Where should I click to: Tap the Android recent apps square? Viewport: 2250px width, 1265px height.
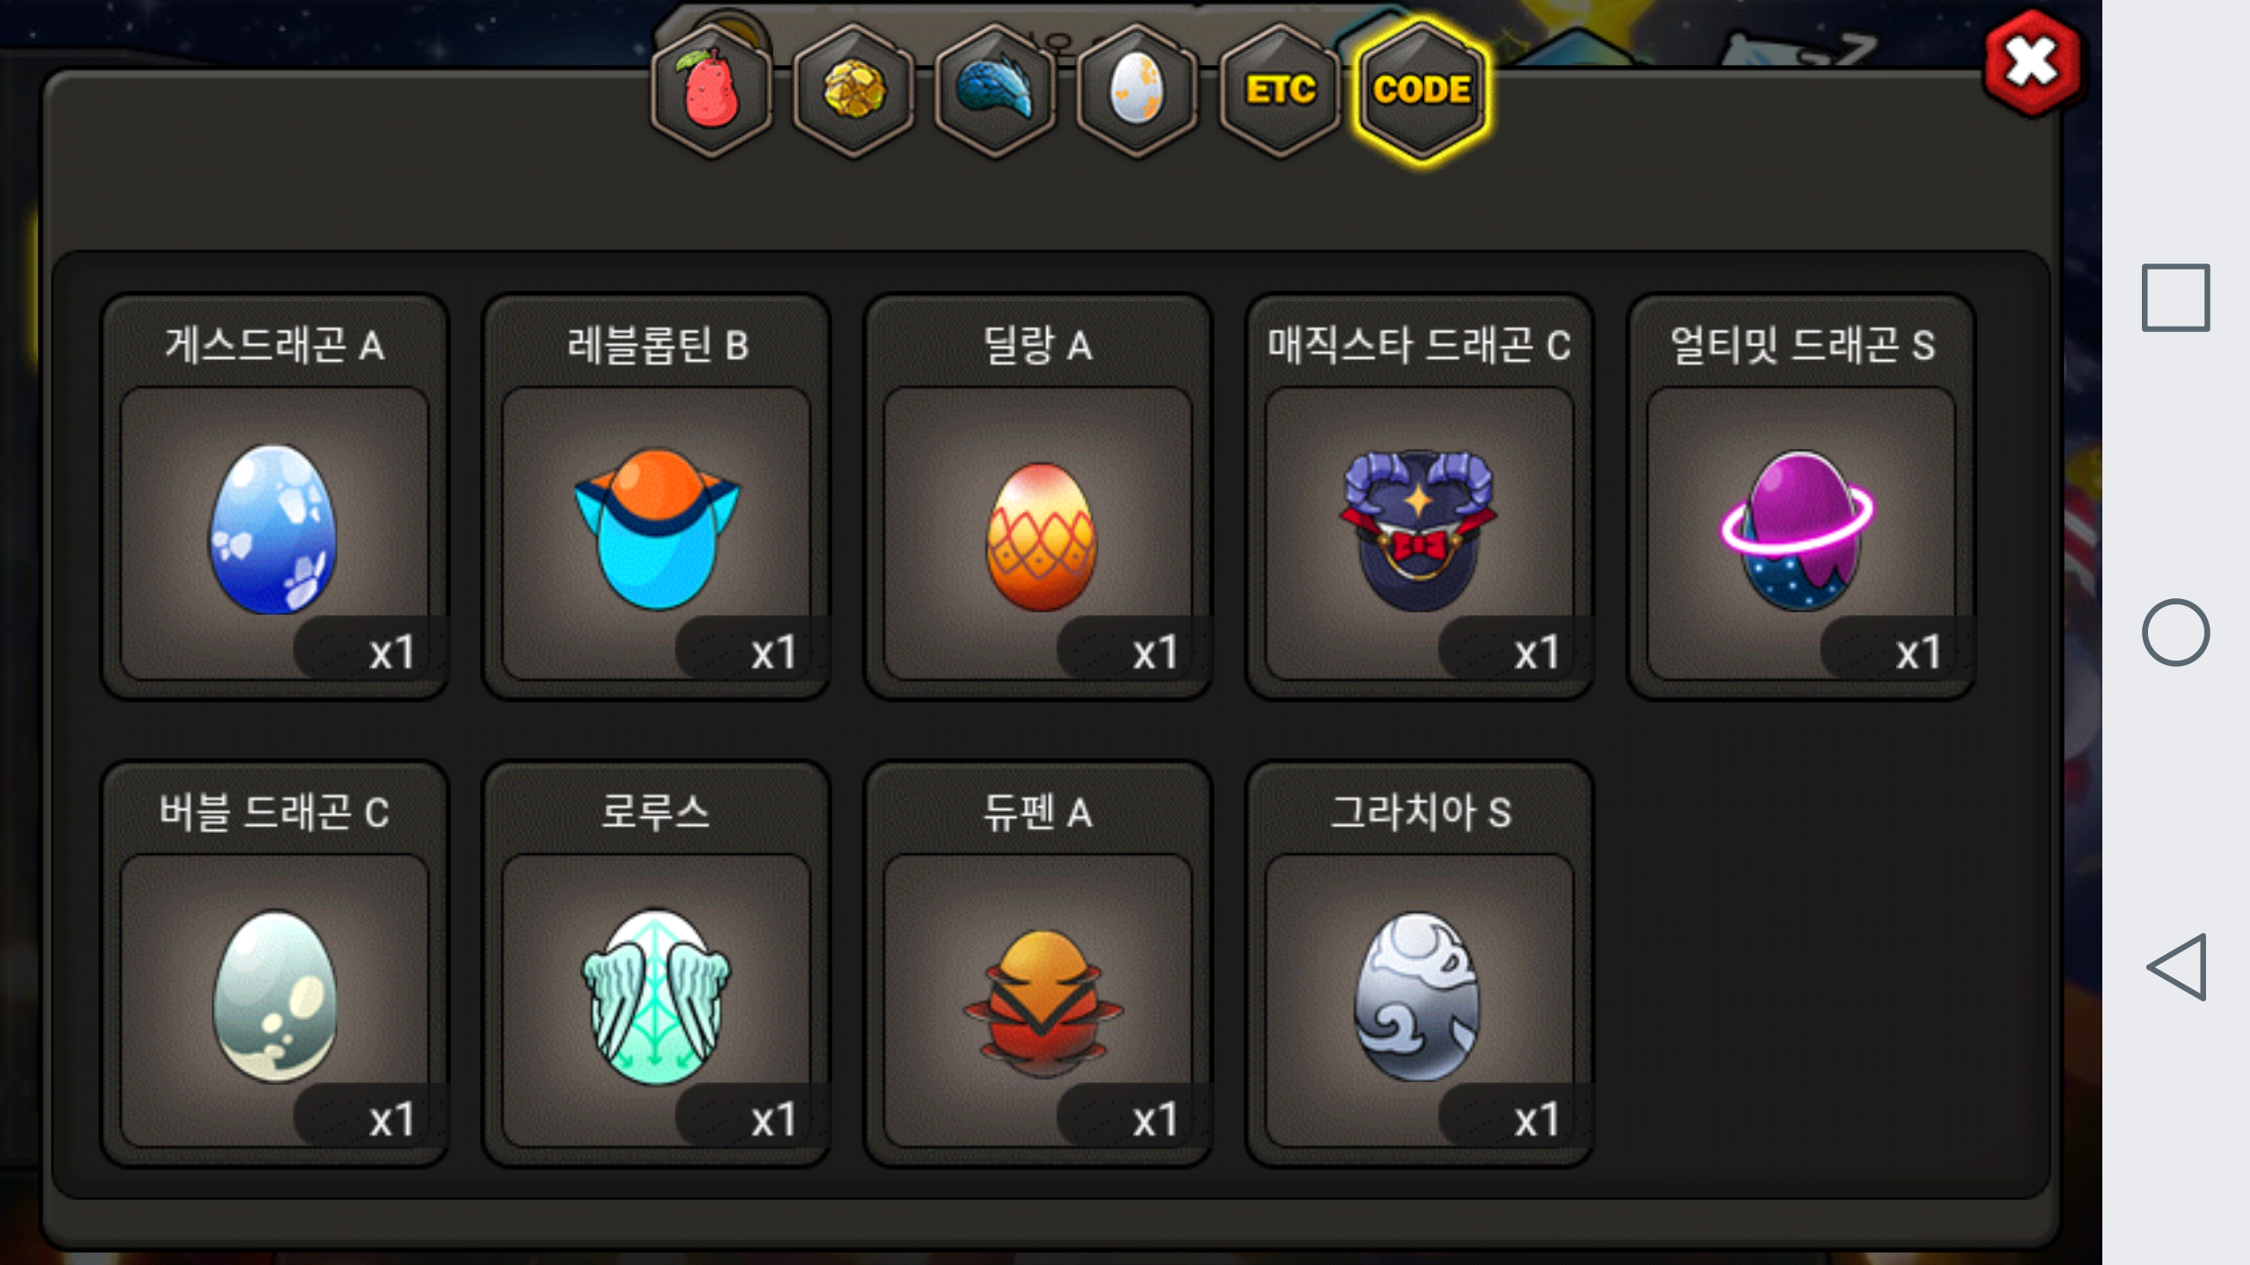click(x=2175, y=298)
